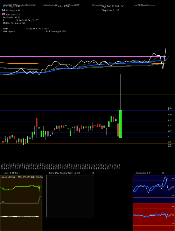Open the ManafaSutra.com link in header
The height and width of the screenshot is (231, 175).
pyautogui.click(x=148, y=5)
